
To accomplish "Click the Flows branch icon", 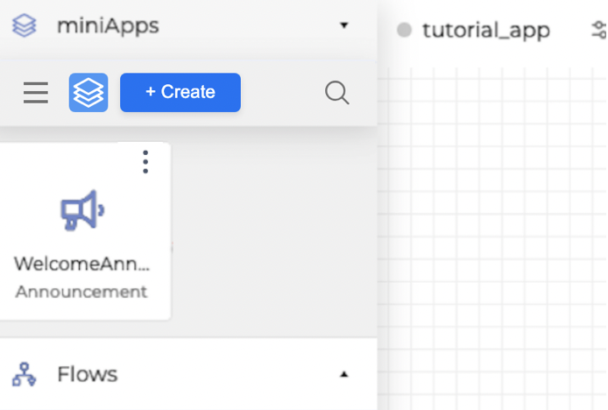I will 25,375.
